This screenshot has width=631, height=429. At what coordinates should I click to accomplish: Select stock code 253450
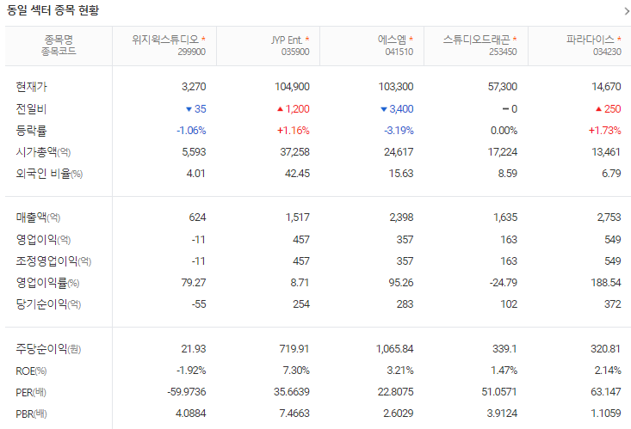click(x=503, y=52)
